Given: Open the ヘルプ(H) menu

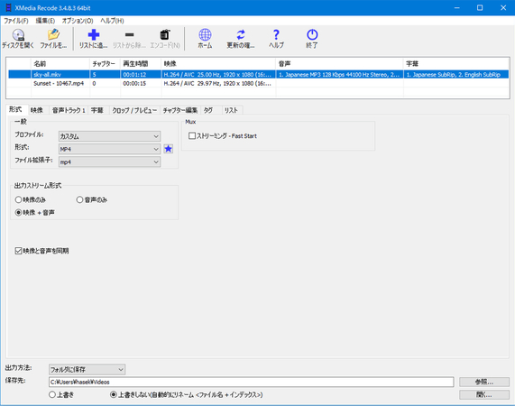Looking at the screenshot, I should (112, 21).
